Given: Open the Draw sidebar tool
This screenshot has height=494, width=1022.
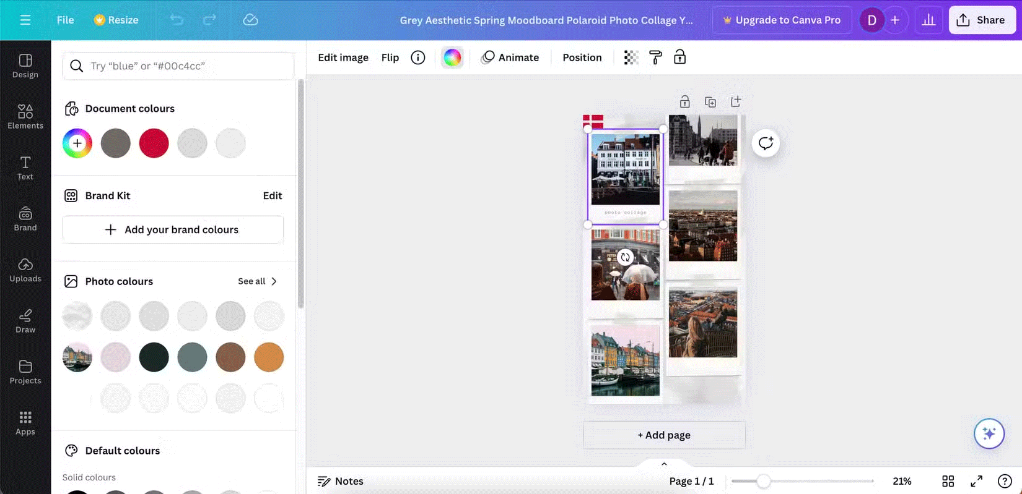Looking at the screenshot, I should [25, 322].
